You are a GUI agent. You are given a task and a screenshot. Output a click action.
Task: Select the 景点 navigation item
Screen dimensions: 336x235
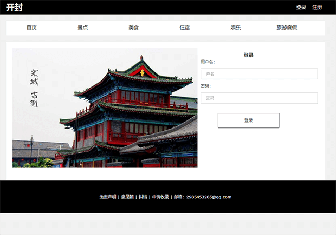pos(82,28)
